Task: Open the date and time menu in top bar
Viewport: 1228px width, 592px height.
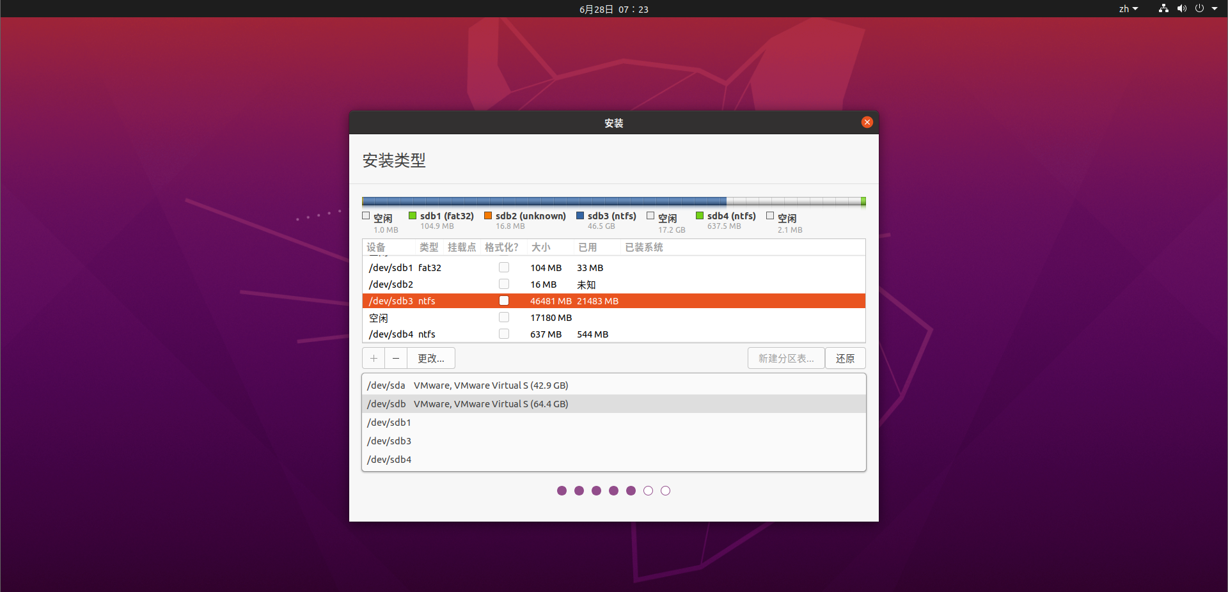Action: [x=613, y=9]
